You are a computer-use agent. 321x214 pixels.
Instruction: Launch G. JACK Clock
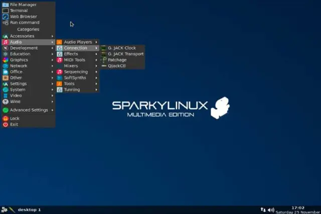(x=122, y=48)
